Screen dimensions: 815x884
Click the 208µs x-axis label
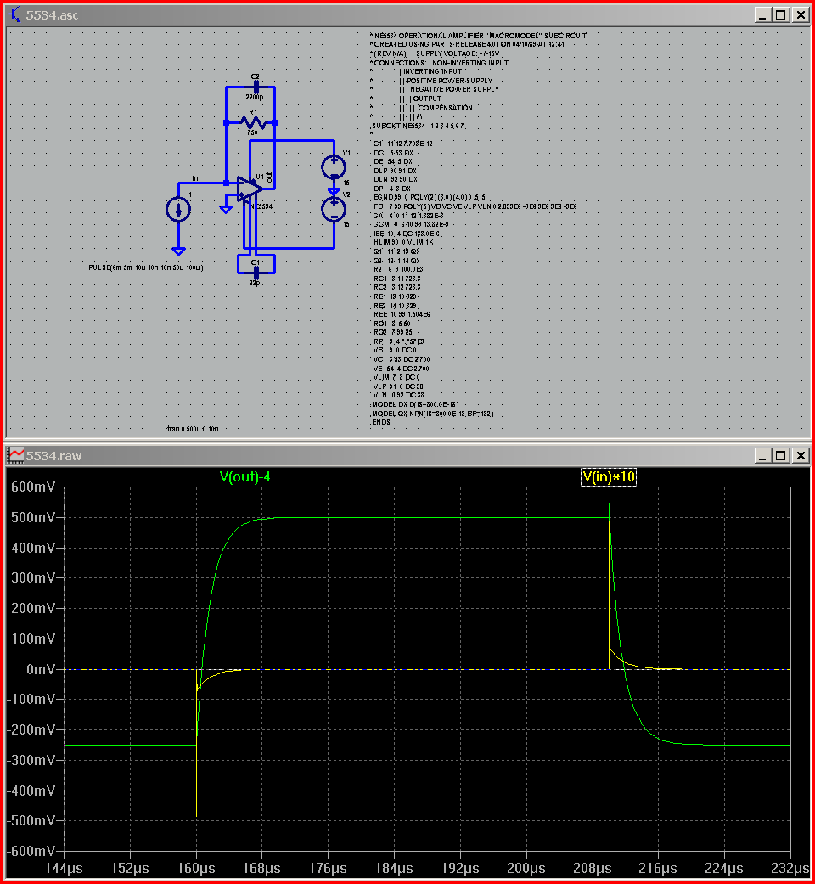(592, 869)
